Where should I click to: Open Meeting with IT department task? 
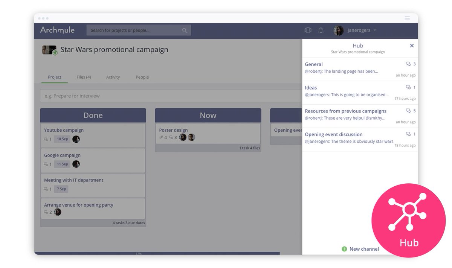pyautogui.click(x=93, y=185)
